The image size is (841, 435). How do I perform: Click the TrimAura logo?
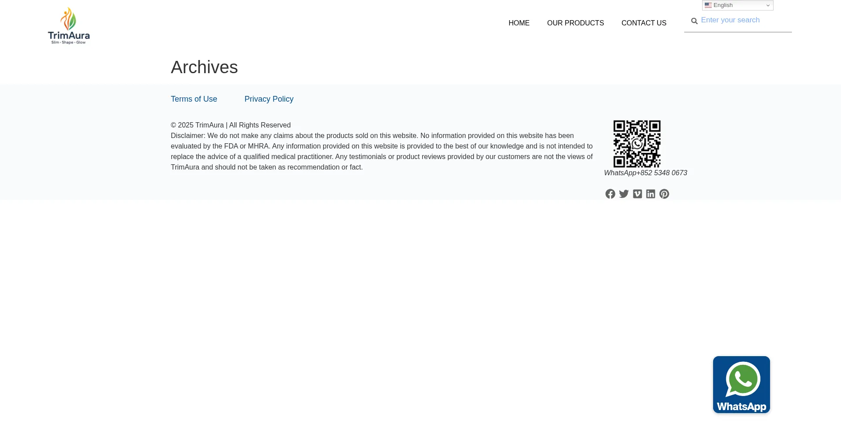[68, 25]
